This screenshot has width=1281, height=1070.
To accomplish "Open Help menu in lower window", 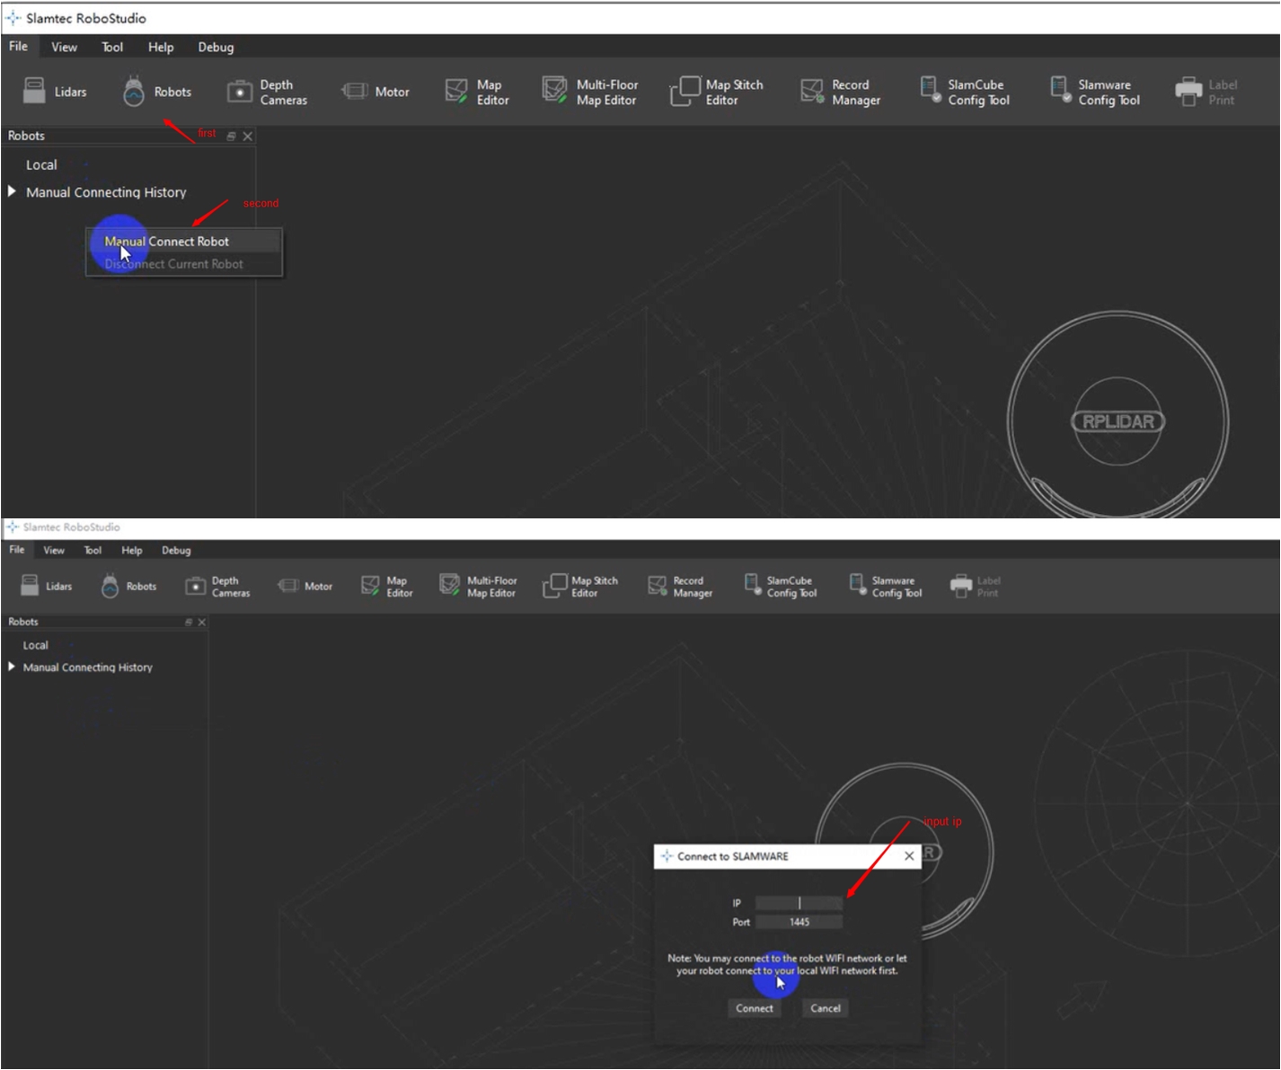I will 132,550.
